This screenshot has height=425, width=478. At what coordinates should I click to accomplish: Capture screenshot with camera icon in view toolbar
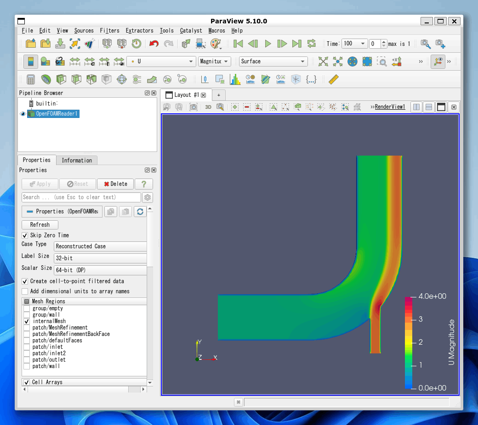[193, 107]
